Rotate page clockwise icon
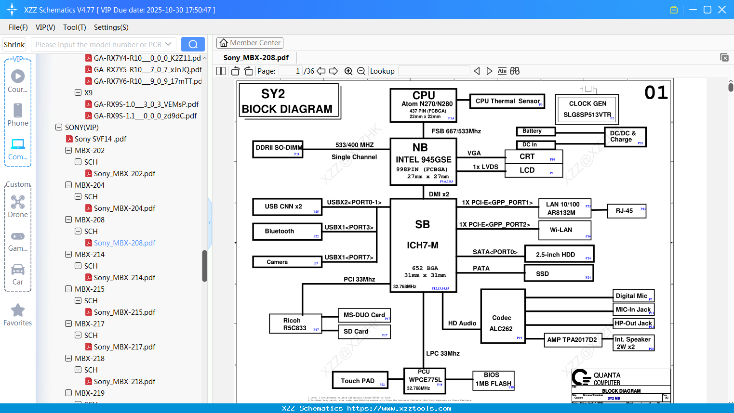734x413 pixels. [x=248, y=71]
